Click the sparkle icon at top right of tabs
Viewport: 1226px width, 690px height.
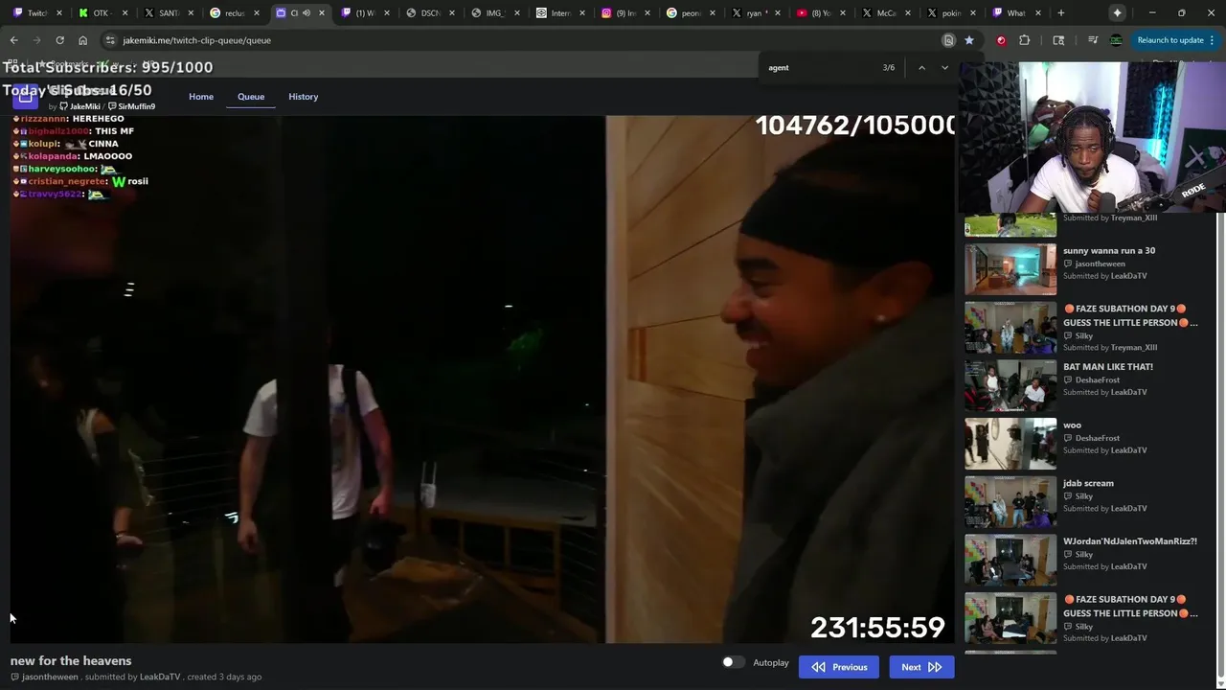click(x=1117, y=13)
